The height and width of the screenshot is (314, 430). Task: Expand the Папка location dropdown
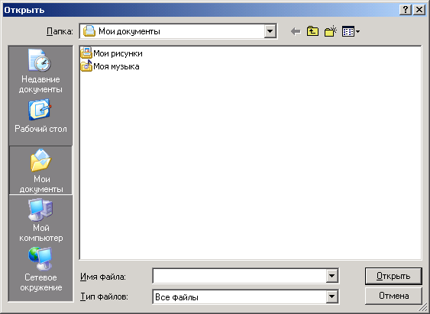[x=270, y=31]
